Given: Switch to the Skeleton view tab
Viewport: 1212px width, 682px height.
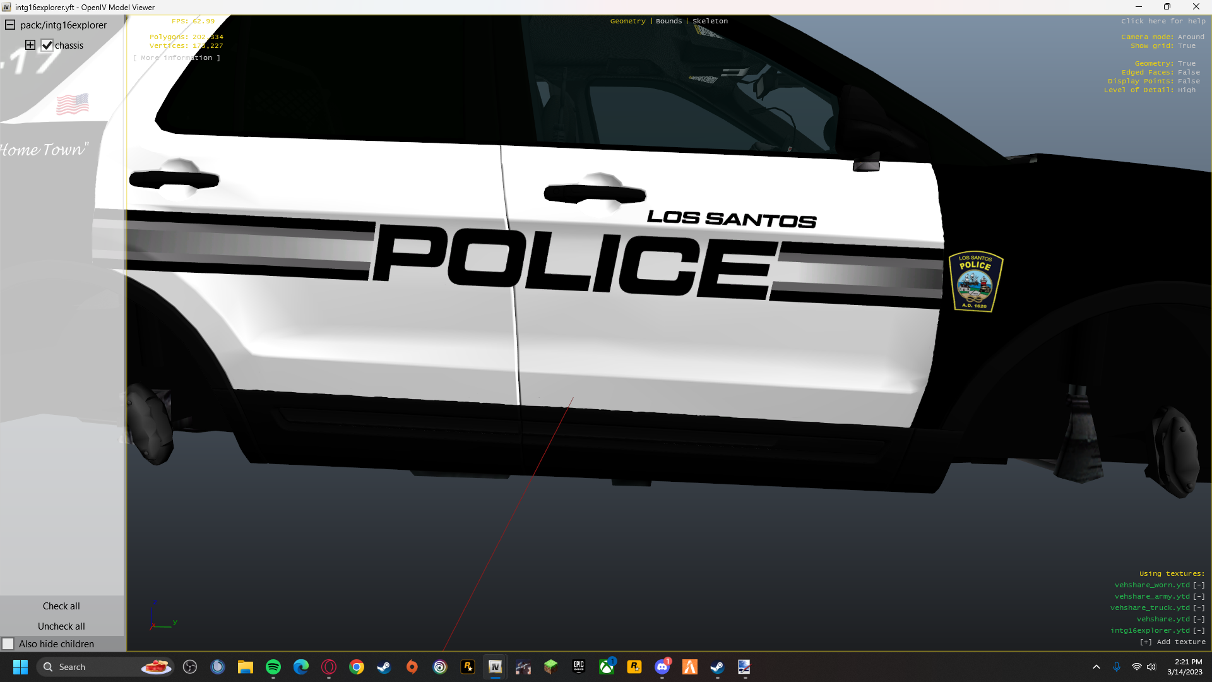Looking at the screenshot, I should pos(710,21).
